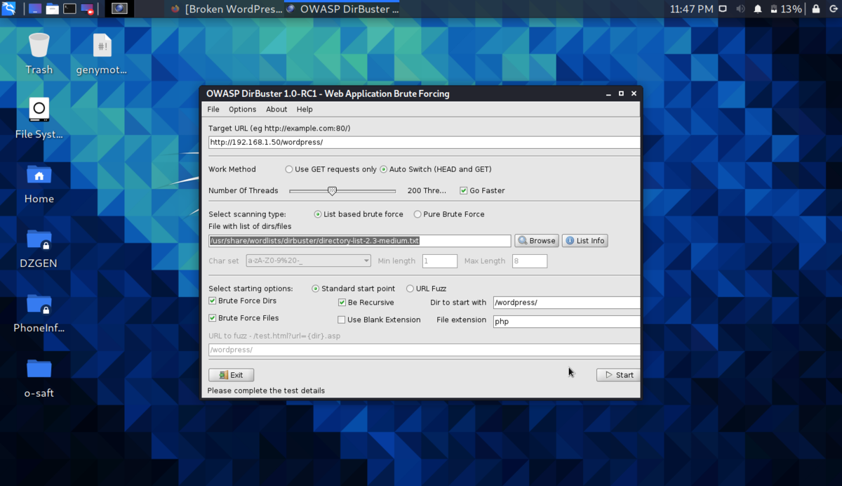Switch to OWASP DirBuster taskbar entry
Viewport: 842px width, 486px height.
point(342,9)
